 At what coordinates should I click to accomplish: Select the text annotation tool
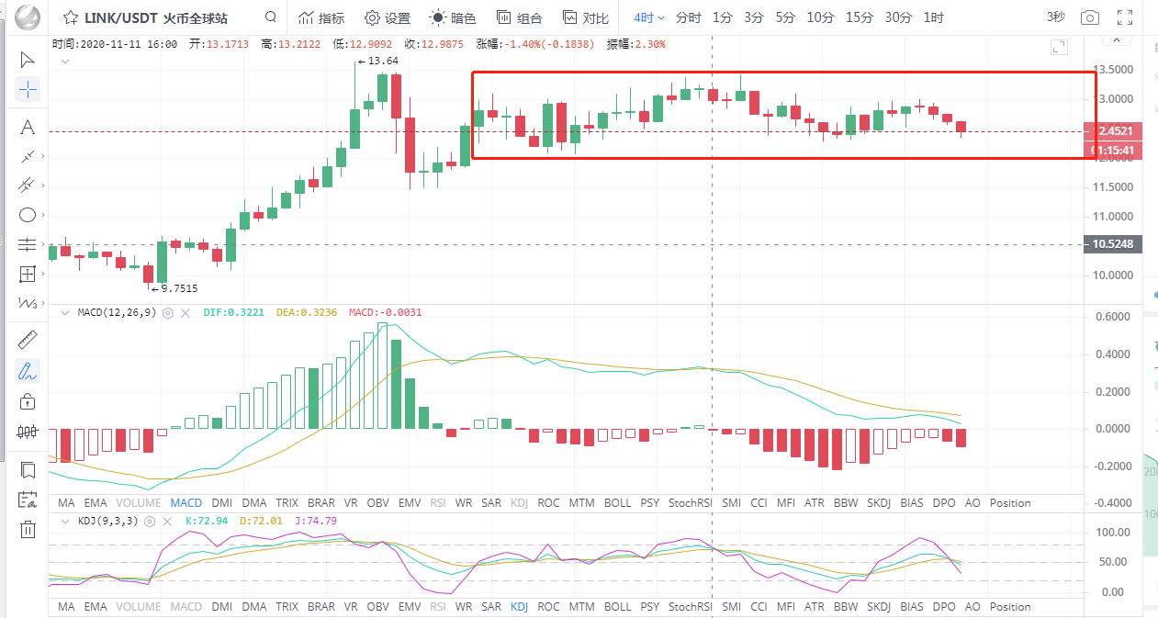pos(28,127)
